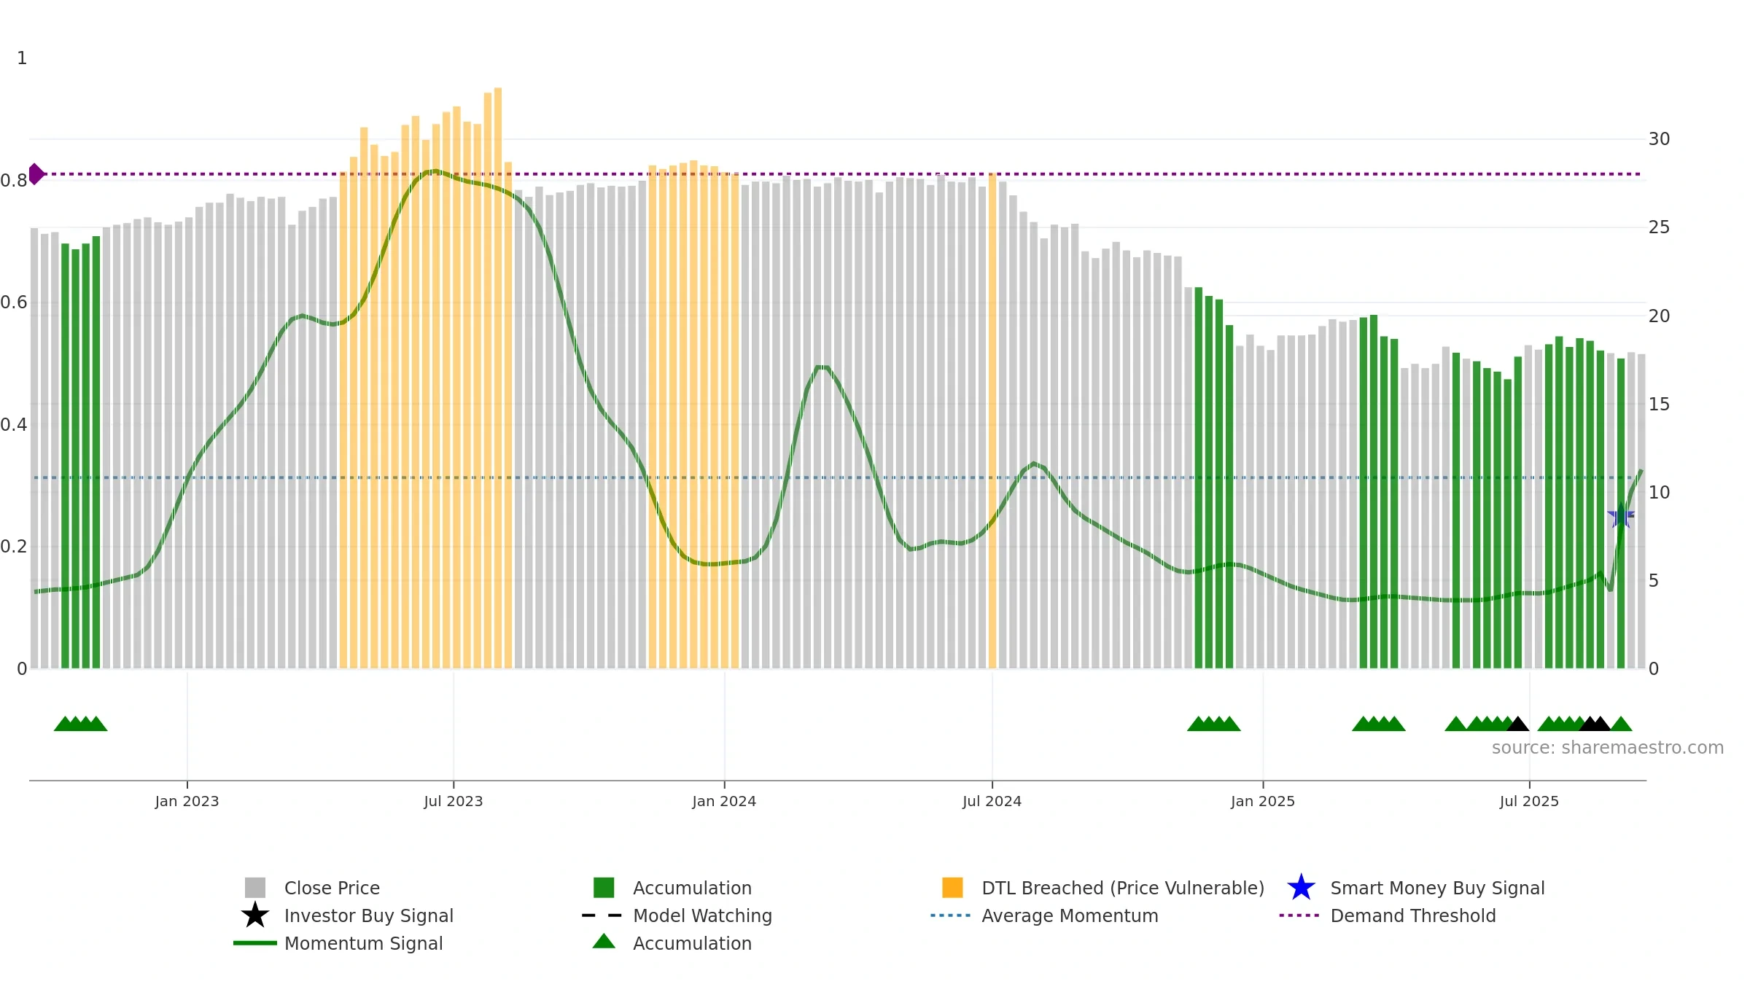Image resolution: width=1750 pixels, height=984 pixels.
Task: Click the first black triangle marker near Jul 2025
Action: (x=1517, y=724)
